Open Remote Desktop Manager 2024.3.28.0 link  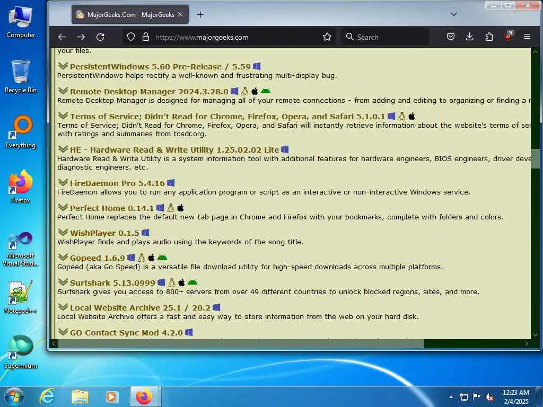click(x=149, y=91)
